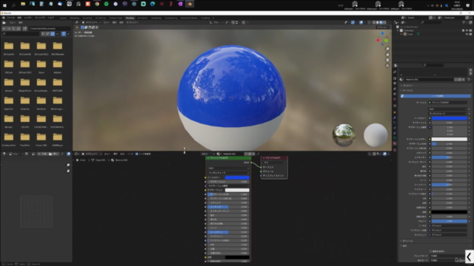Switch to the Layout workspace tab
The image size is (474, 266).
pos(63,18)
